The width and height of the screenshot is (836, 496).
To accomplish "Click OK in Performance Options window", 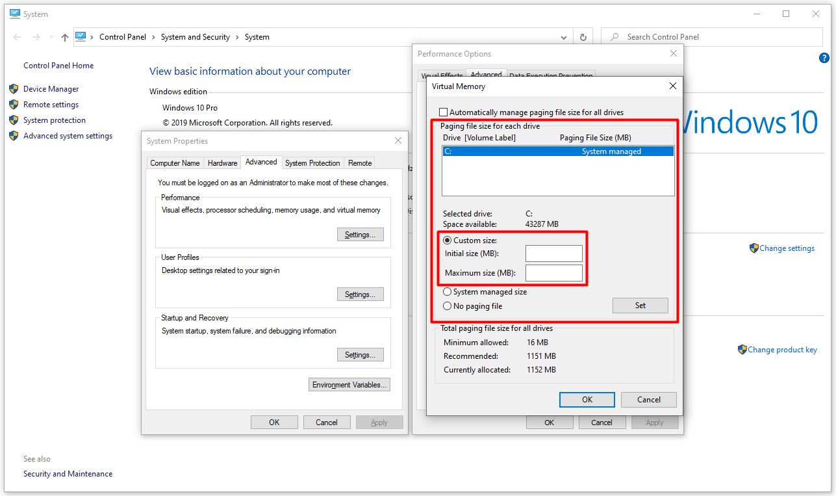I will click(x=549, y=423).
